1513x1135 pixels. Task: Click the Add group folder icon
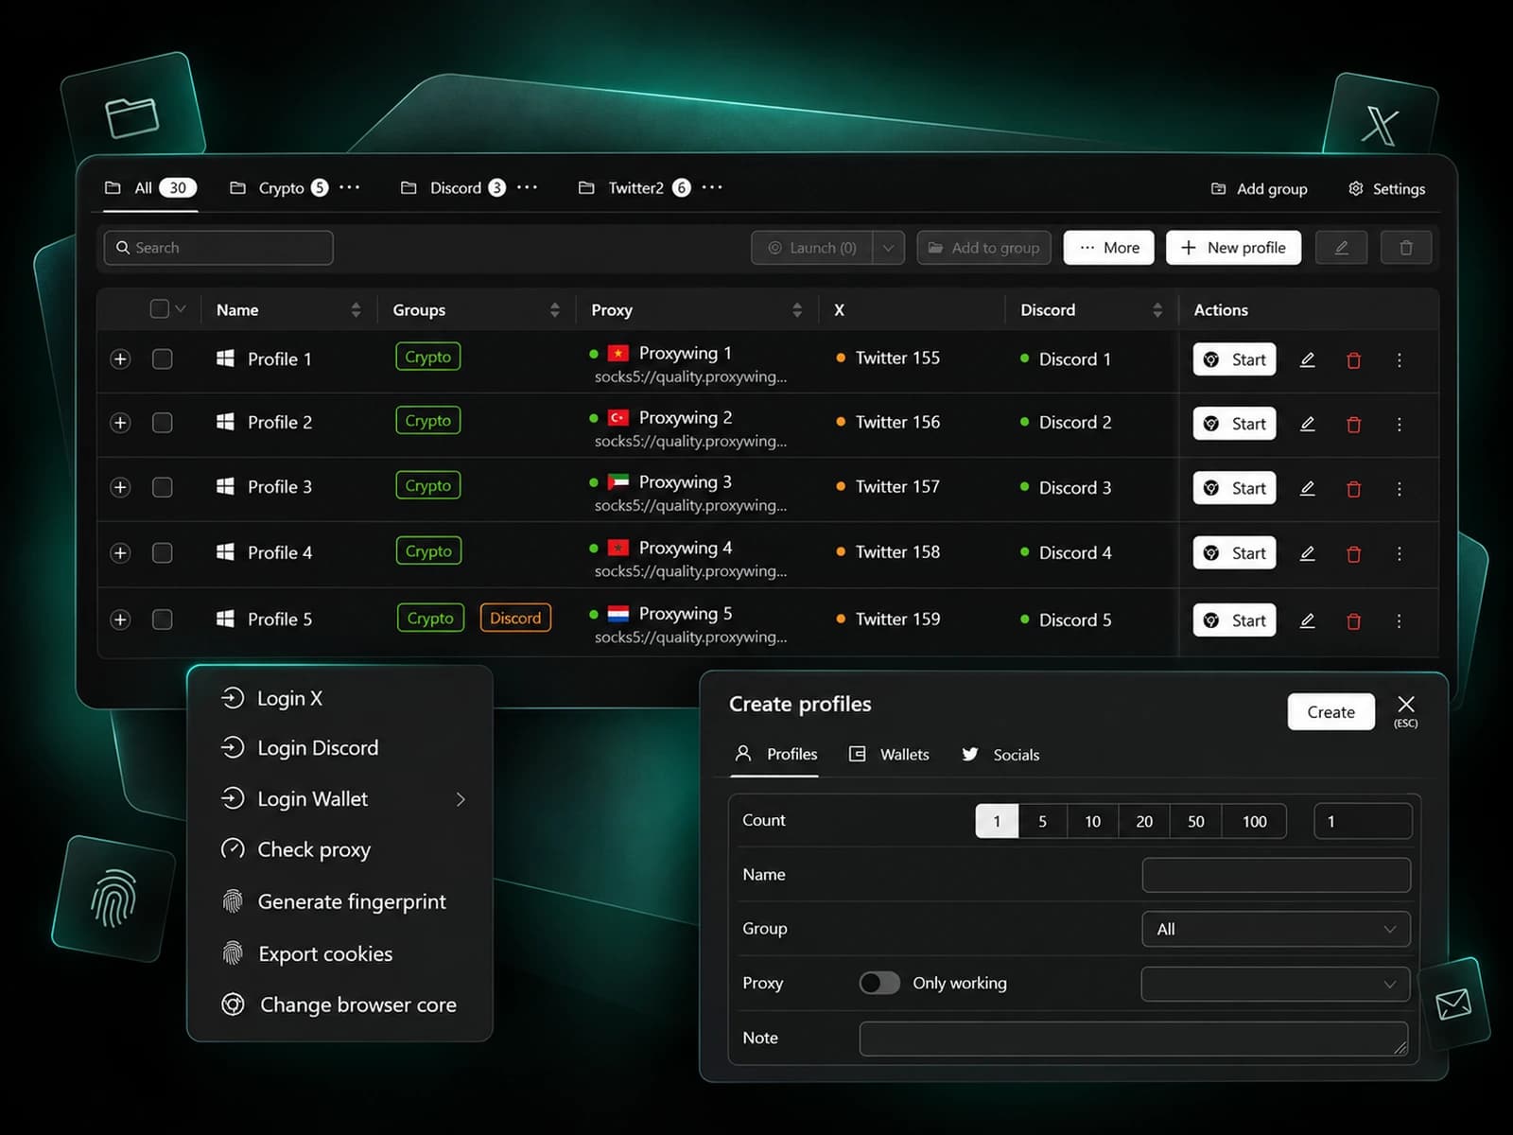(1219, 188)
